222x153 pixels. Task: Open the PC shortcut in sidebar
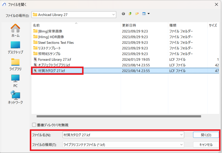tap(15, 81)
